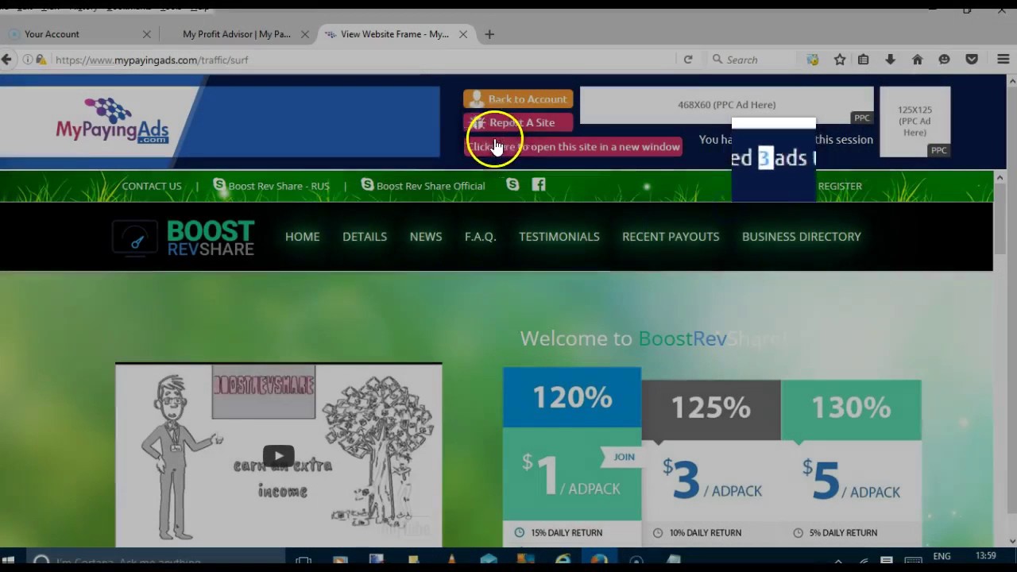Open a new tab with the plus icon

[489, 34]
